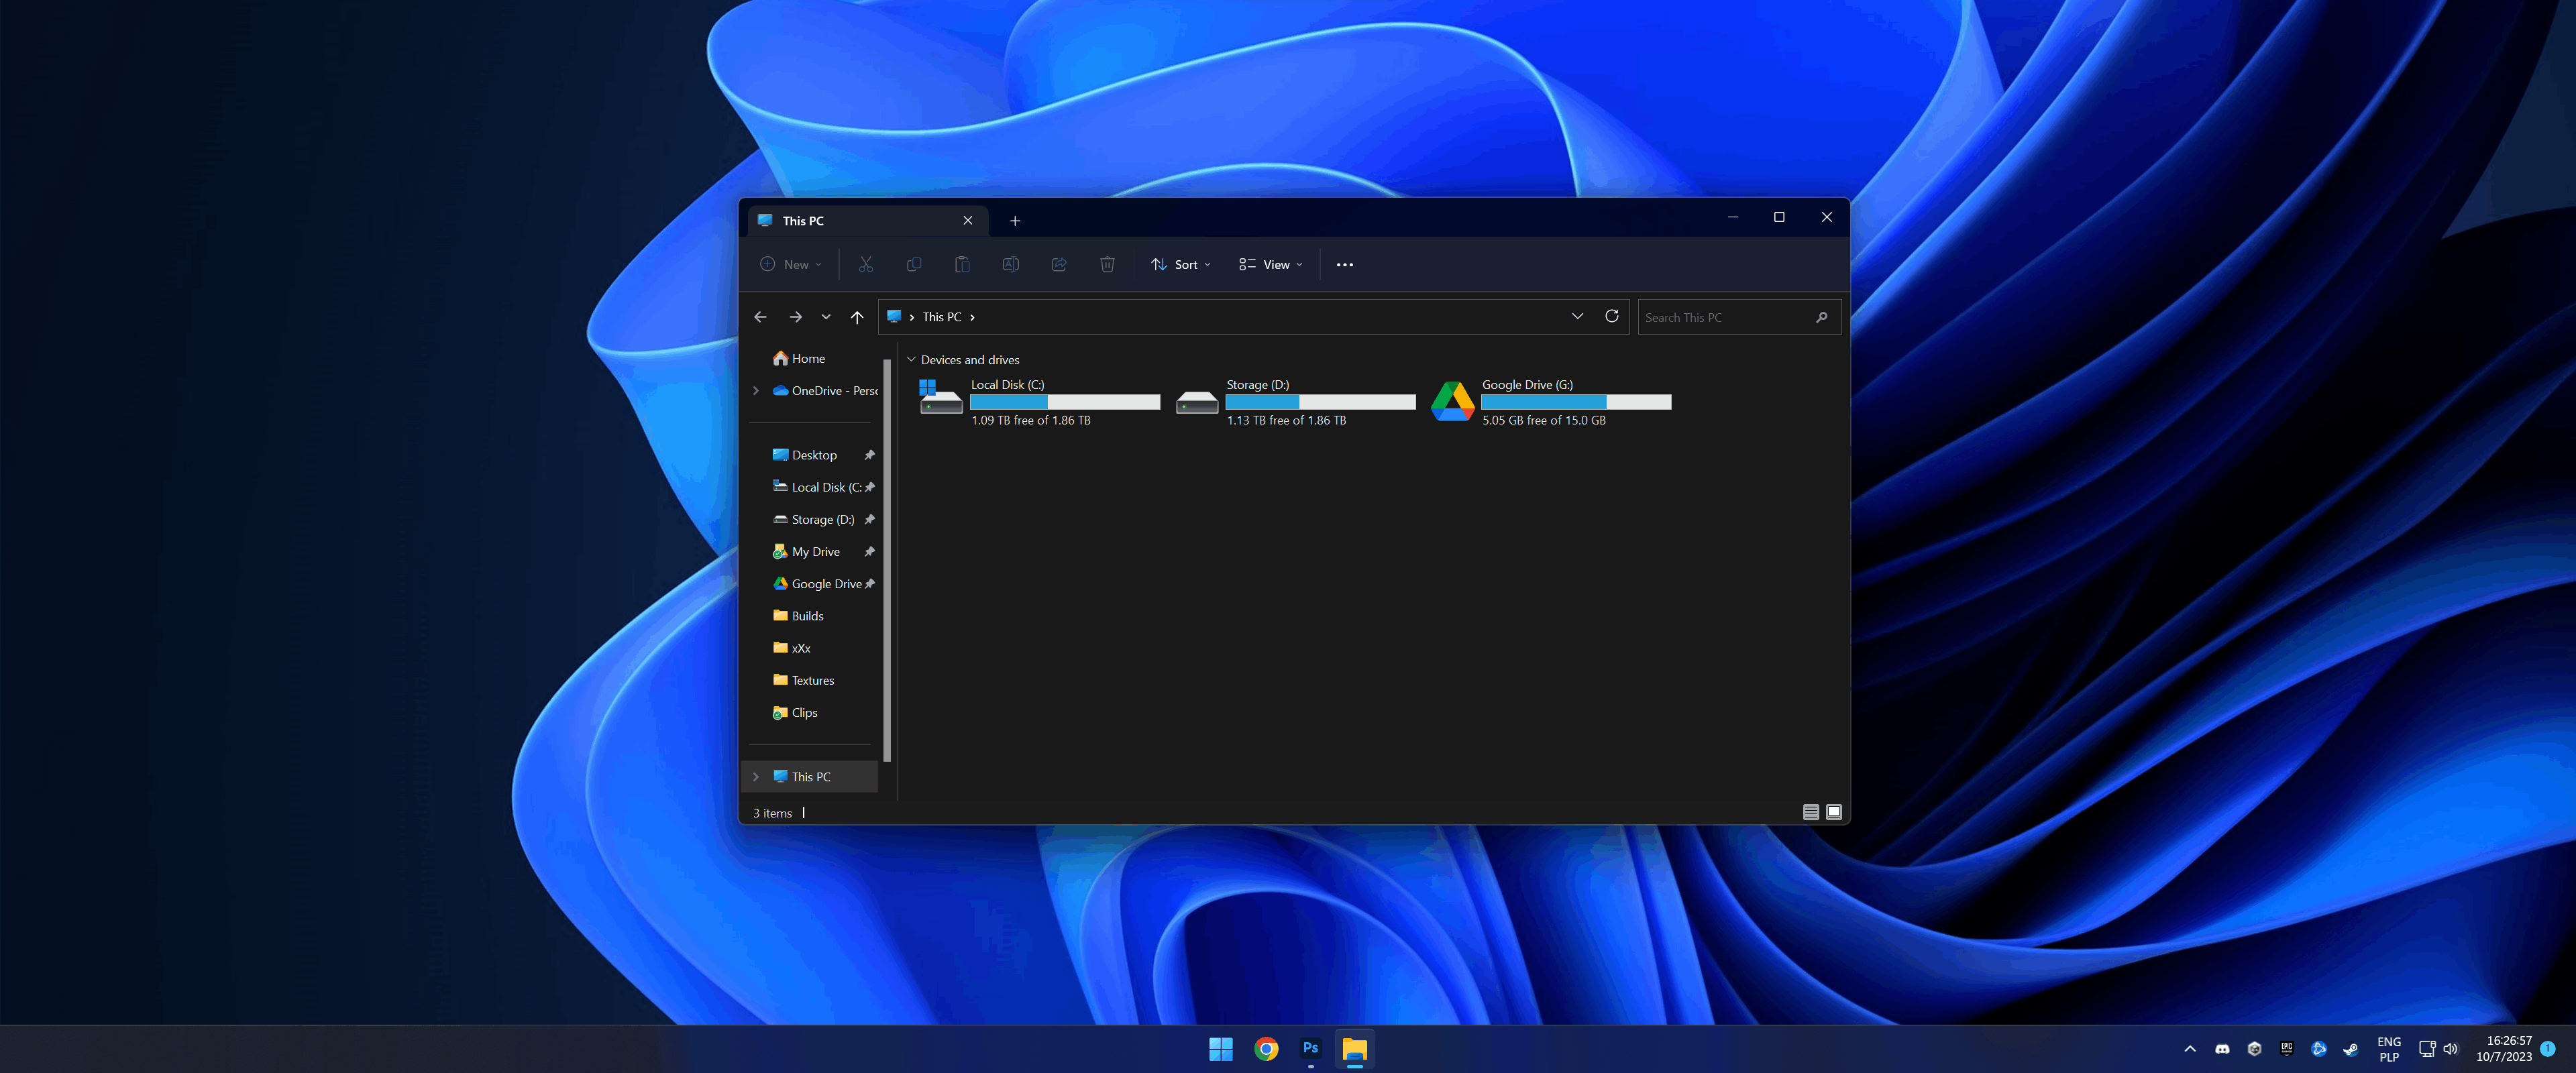This screenshot has width=2576, height=1073.
Task: Open the View layout menu
Action: (1271, 265)
